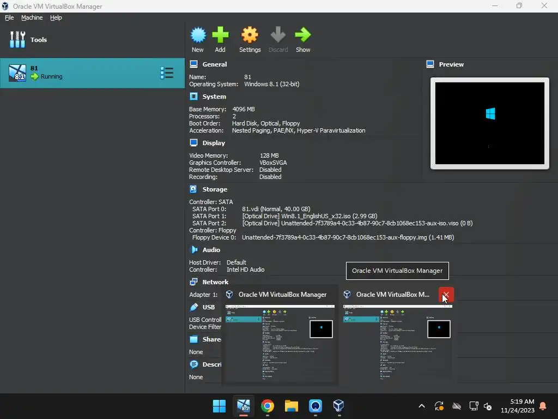Click Intel HD Audio controller value
The image size is (558, 419).
(x=246, y=270)
